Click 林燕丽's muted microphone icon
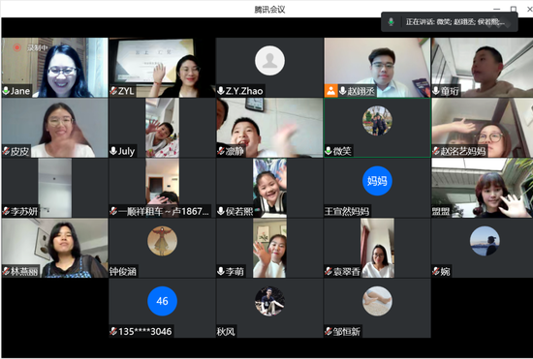Screen dimensions: 533x359 [x=6, y=271]
